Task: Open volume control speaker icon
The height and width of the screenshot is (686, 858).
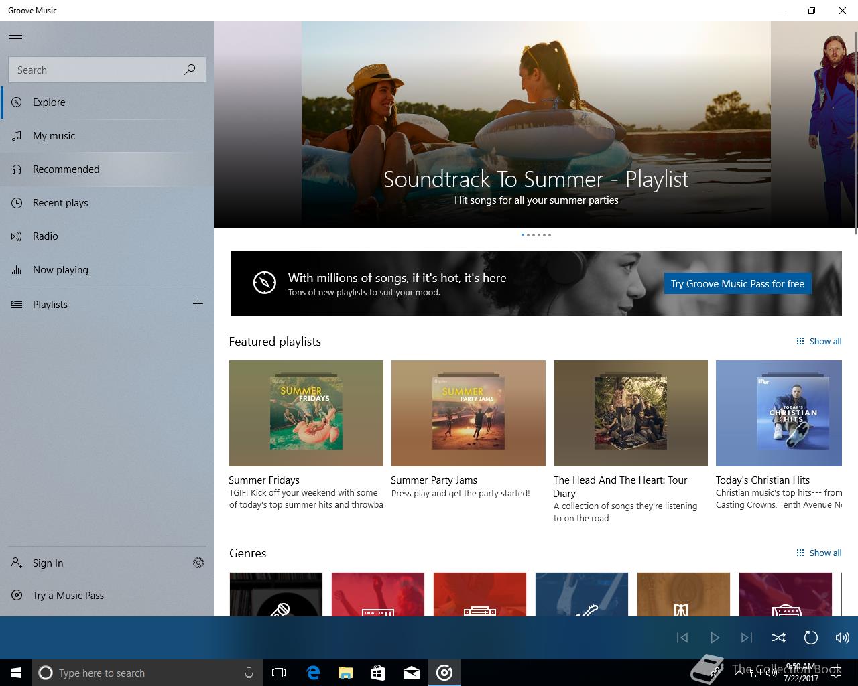Action: (842, 638)
